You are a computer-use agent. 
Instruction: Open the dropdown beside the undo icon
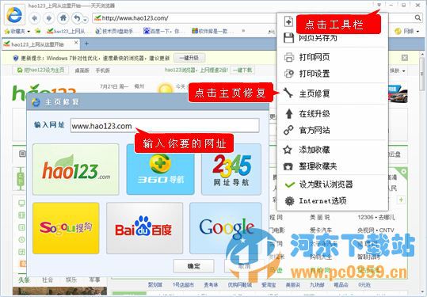[x=86, y=20]
